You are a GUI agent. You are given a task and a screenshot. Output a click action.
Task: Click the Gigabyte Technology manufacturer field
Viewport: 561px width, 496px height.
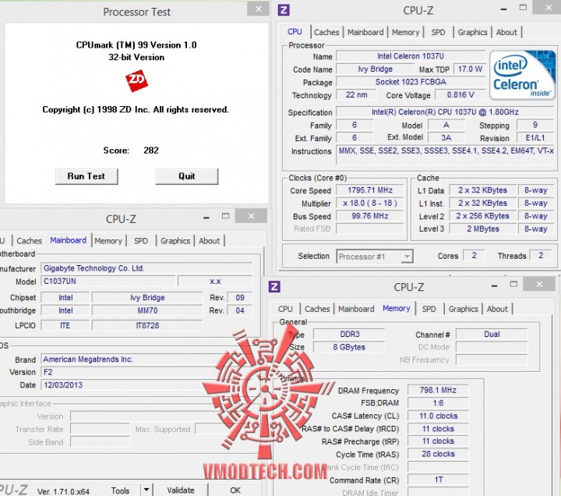146,268
